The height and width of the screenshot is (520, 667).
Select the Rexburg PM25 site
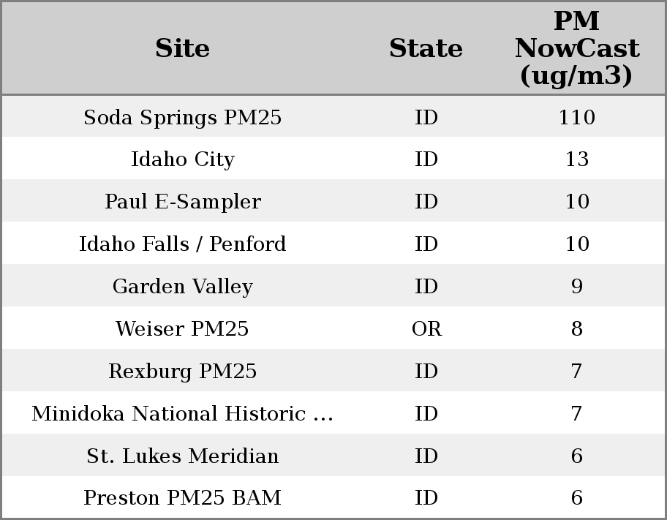182,372
